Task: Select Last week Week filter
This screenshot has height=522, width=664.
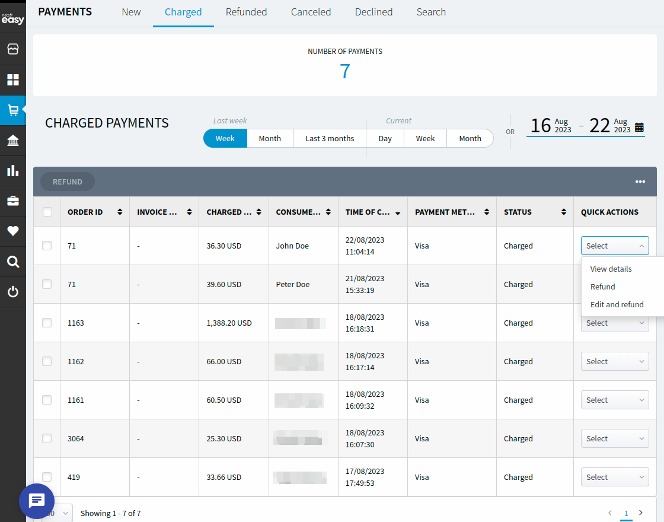Action: click(225, 139)
